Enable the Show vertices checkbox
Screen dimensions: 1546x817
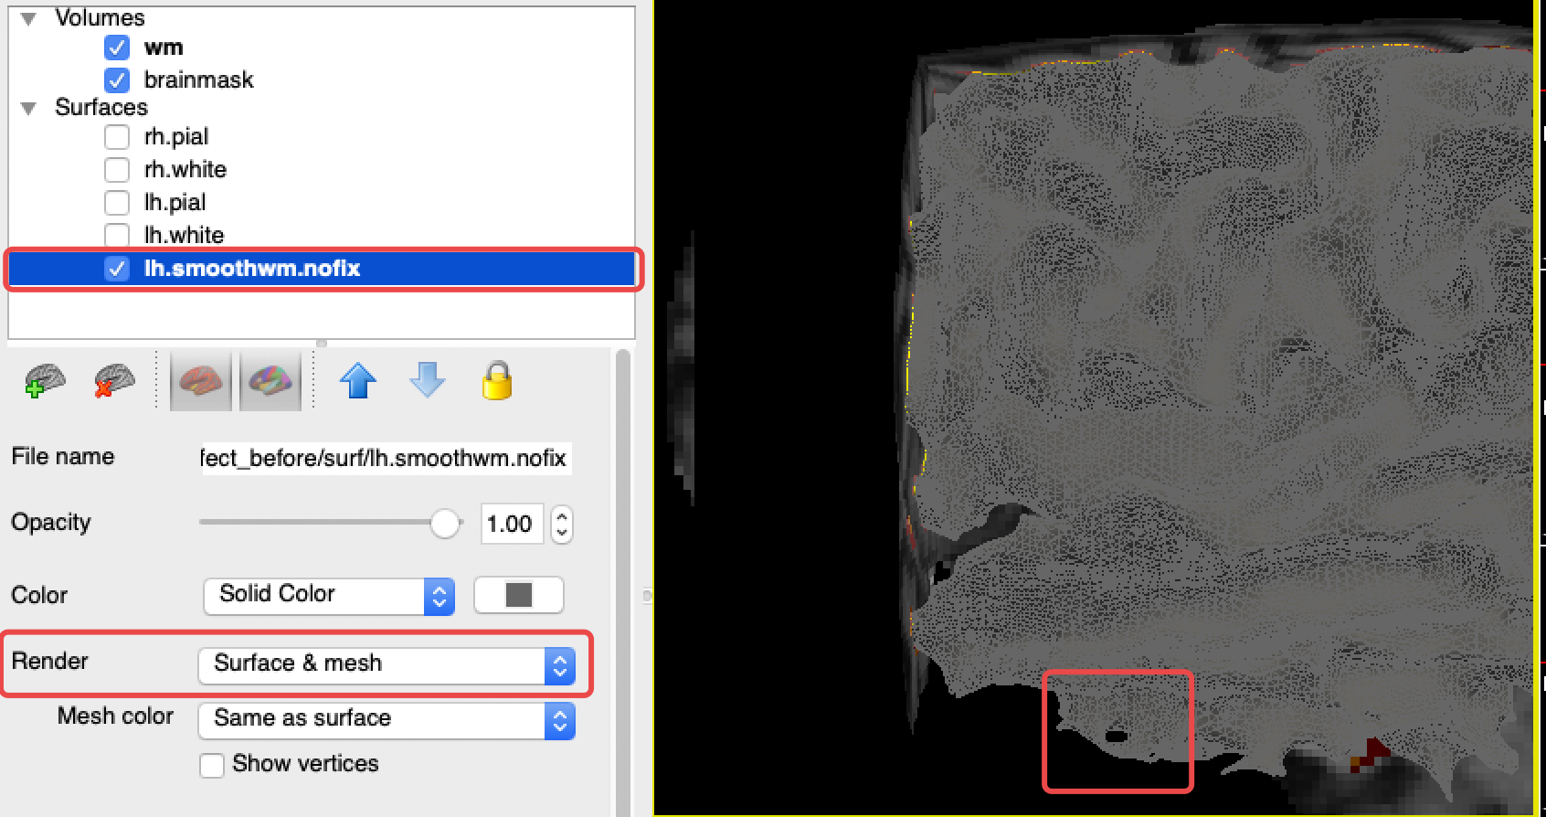(x=212, y=765)
